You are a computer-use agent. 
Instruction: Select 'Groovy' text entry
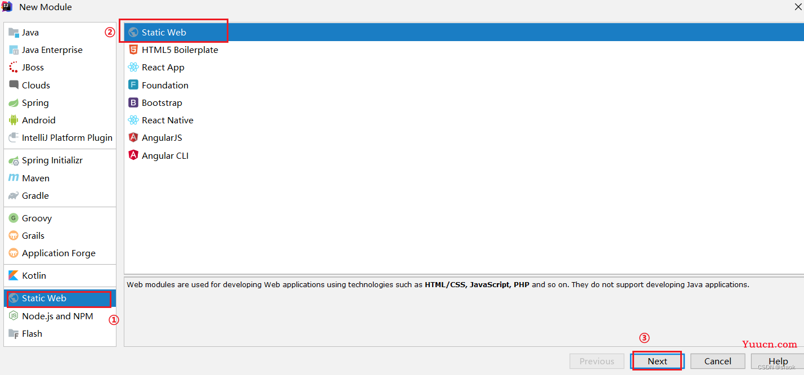click(37, 218)
